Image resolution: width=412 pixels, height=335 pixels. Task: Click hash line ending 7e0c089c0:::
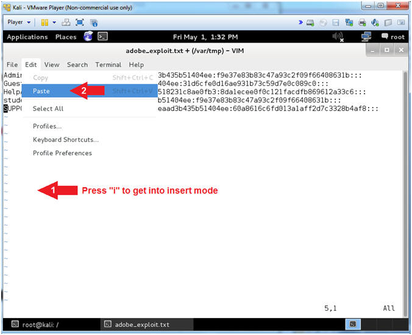[243, 84]
